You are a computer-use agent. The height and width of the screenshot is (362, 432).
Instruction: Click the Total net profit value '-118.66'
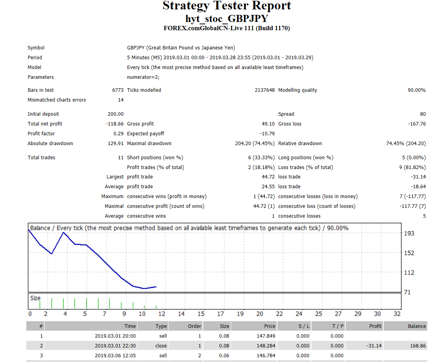tap(115, 124)
